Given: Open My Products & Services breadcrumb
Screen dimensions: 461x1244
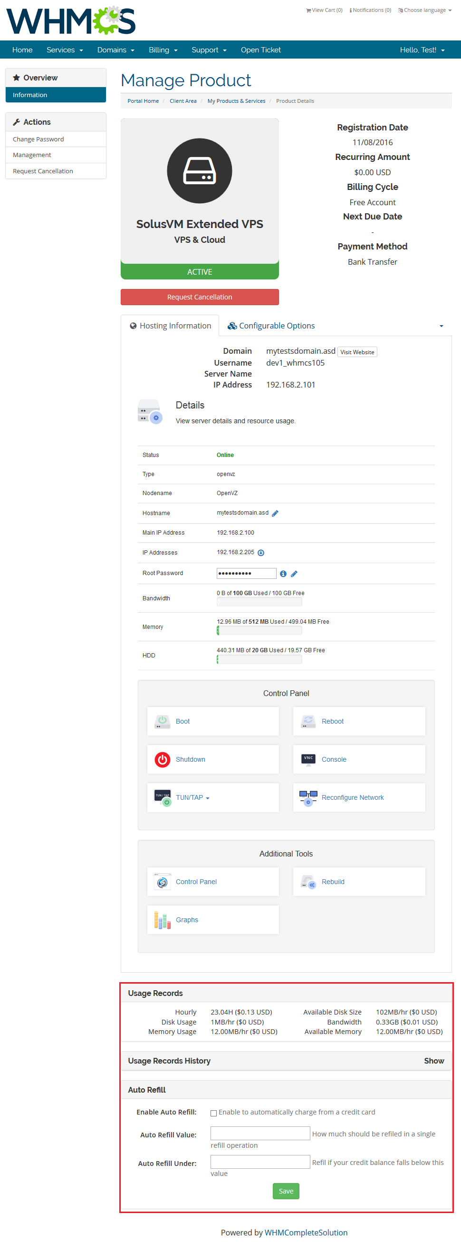Looking at the screenshot, I should pyautogui.click(x=236, y=101).
